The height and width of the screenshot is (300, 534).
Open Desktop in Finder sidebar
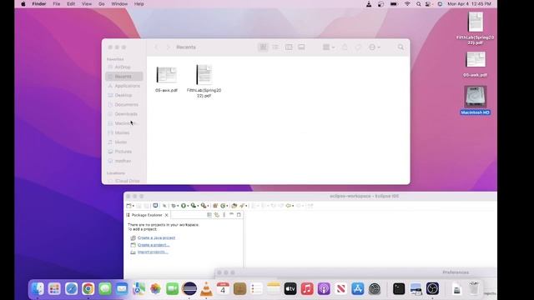click(x=124, y=95)
